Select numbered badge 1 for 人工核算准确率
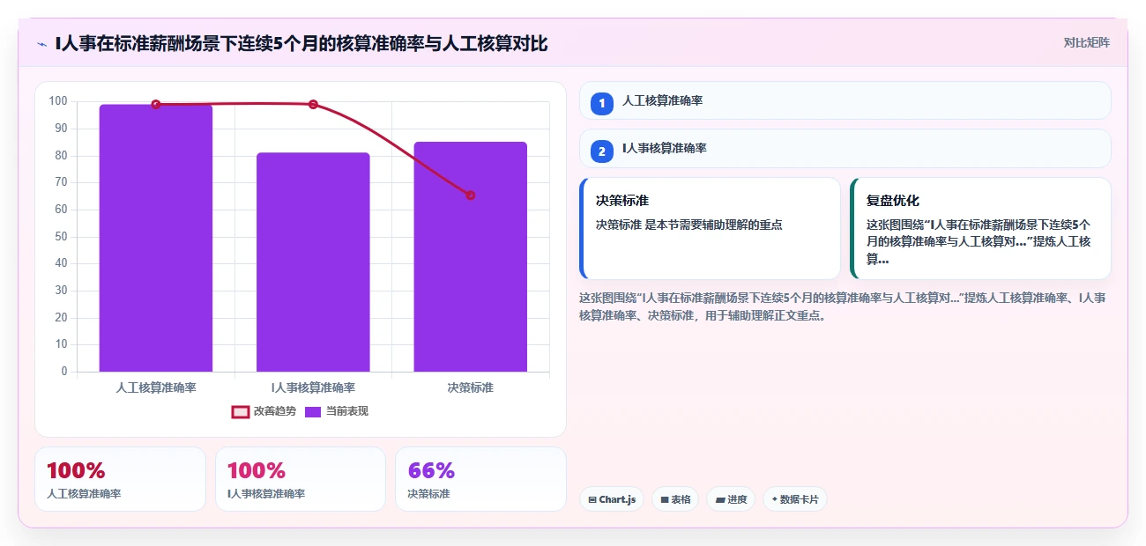1146x546 pixels. pos(601,104)
